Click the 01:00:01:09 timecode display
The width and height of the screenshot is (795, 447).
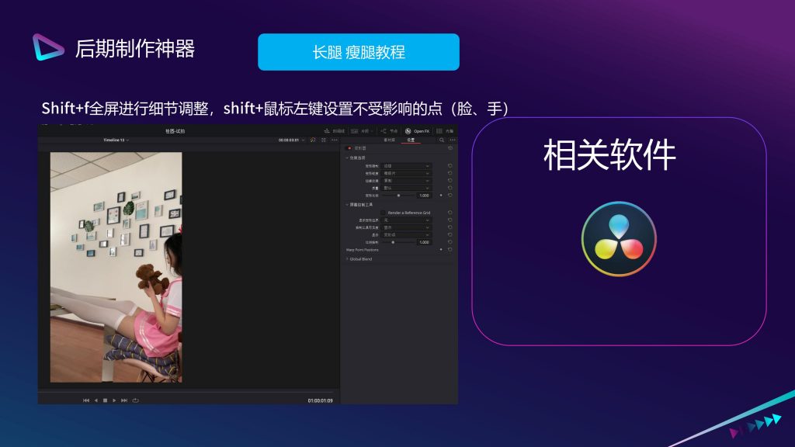[320, 400]
